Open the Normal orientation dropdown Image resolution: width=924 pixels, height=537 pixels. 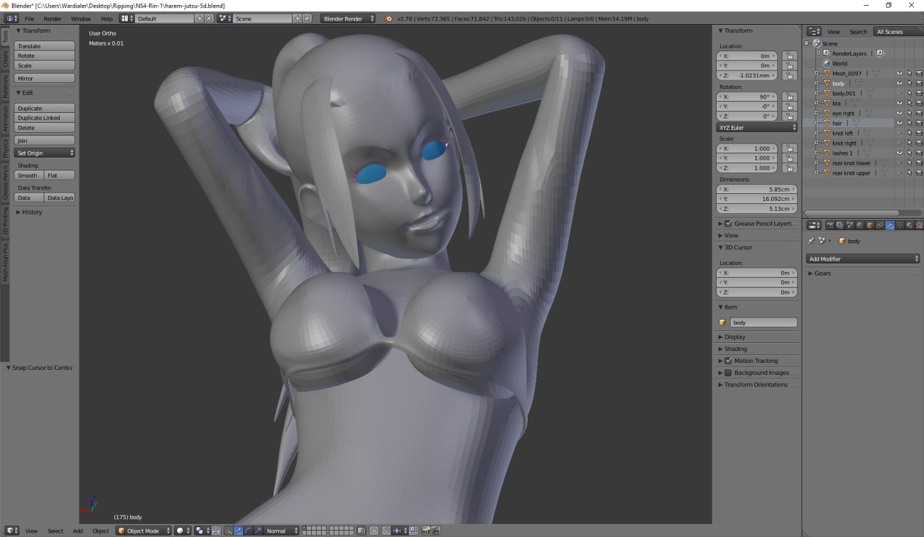(x=282, y=531)
